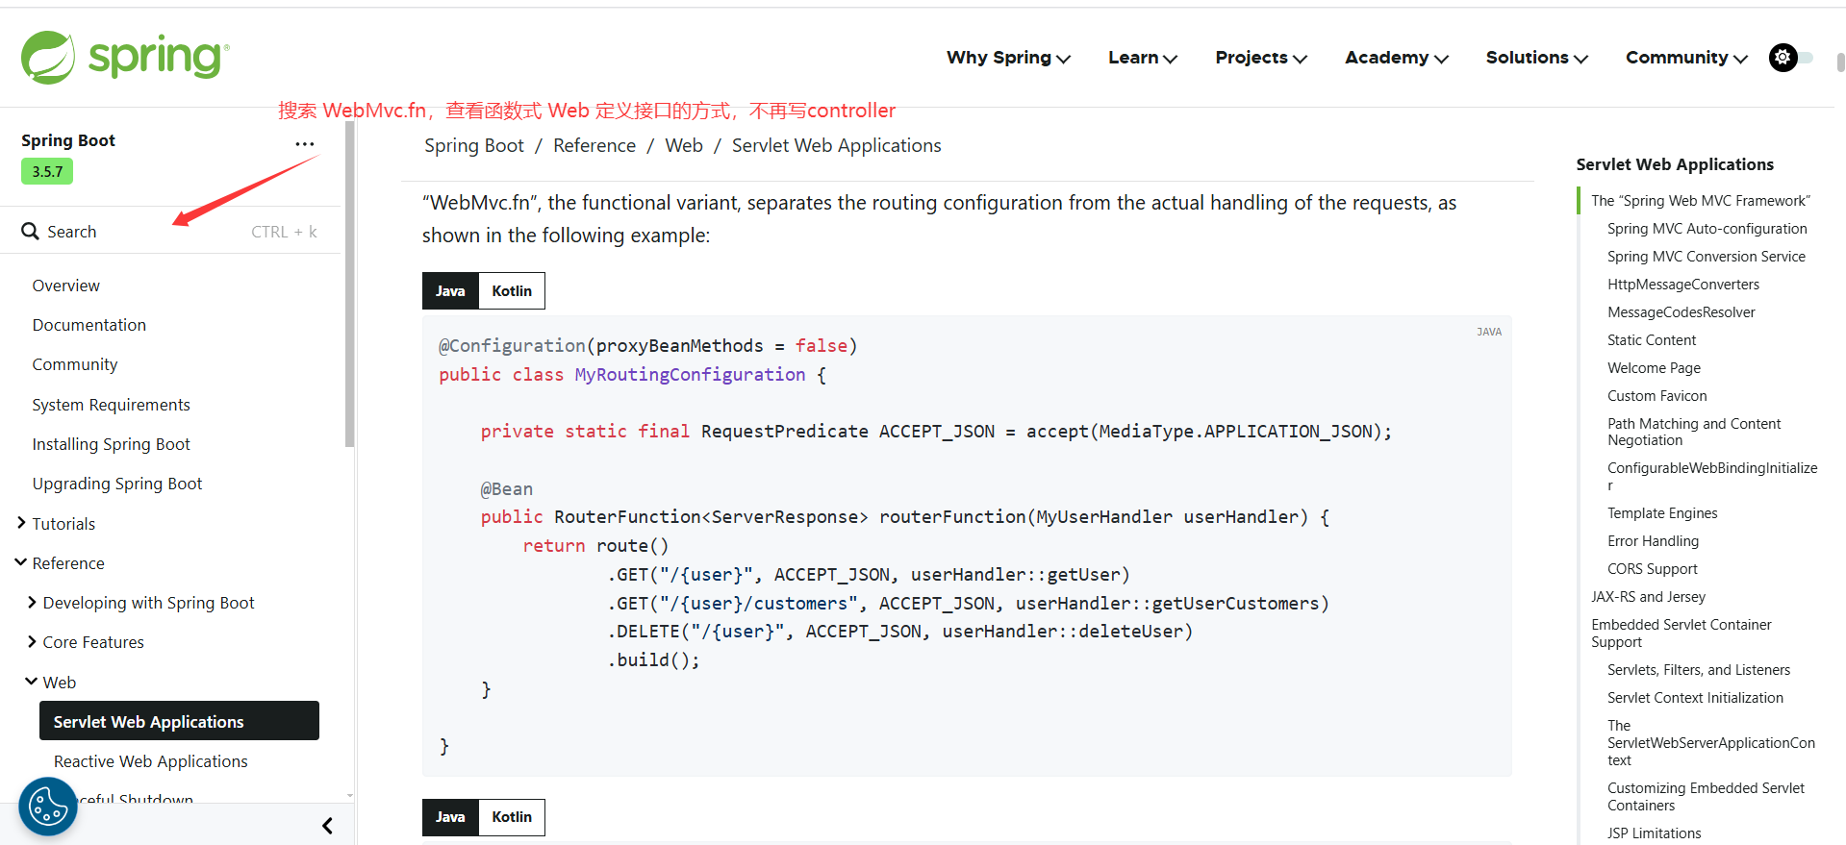
Task: Open Installing Spring Boot page
Action: point(111,444)
